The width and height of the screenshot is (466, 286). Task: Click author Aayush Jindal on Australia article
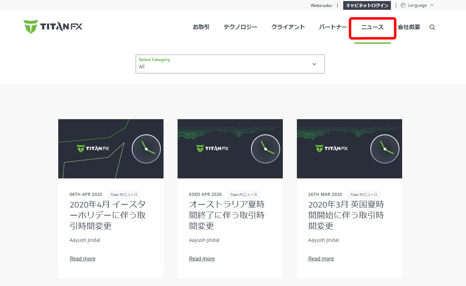pyautogui.click(x=204, y=240)
